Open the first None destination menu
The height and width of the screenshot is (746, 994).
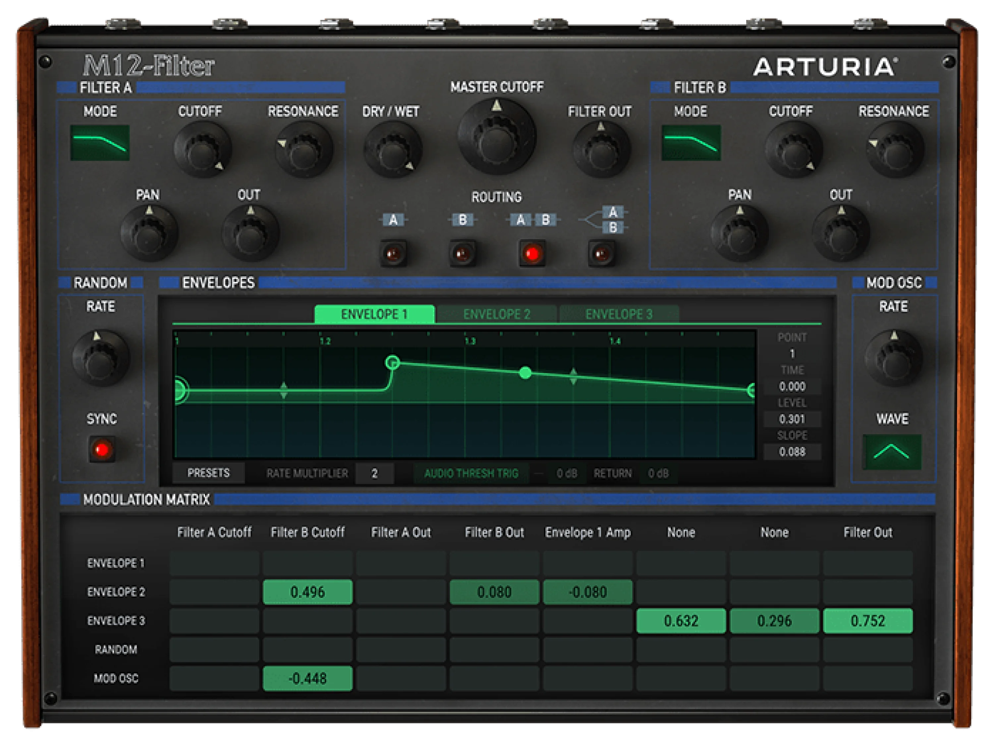[x=681, y=533]
